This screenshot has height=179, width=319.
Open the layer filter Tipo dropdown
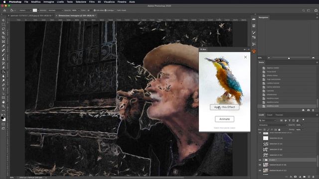pos(268,120)
